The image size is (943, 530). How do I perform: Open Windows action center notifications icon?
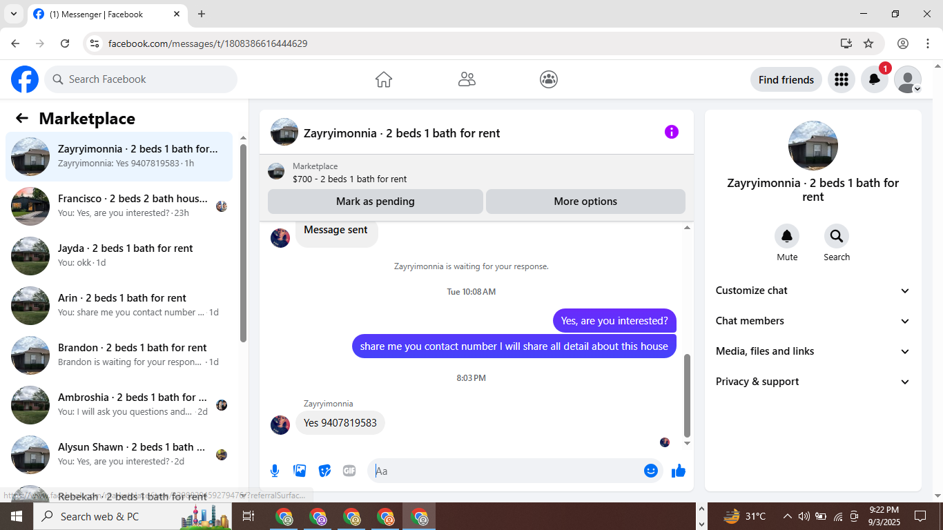[x=920, y=516]
